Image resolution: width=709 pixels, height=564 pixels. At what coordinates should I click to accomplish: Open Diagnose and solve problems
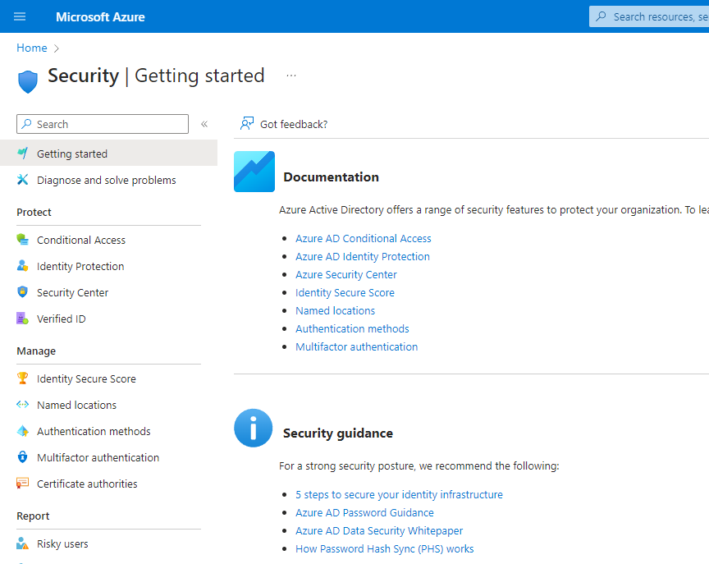pos(108,180)
